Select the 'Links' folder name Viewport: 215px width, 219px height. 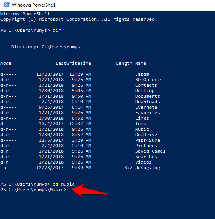coord(142,118)
